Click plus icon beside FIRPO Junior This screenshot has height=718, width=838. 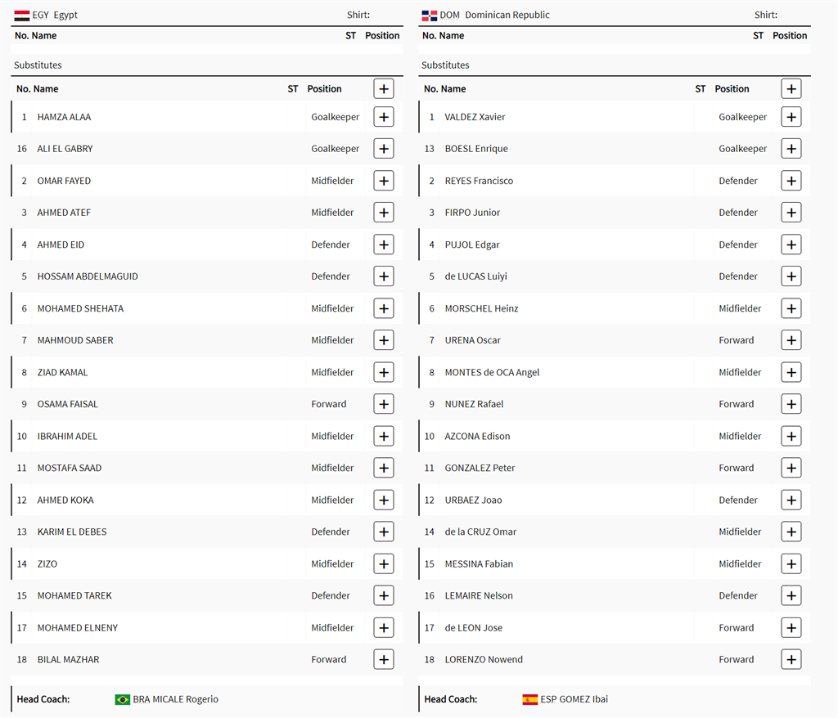[791, 213]
